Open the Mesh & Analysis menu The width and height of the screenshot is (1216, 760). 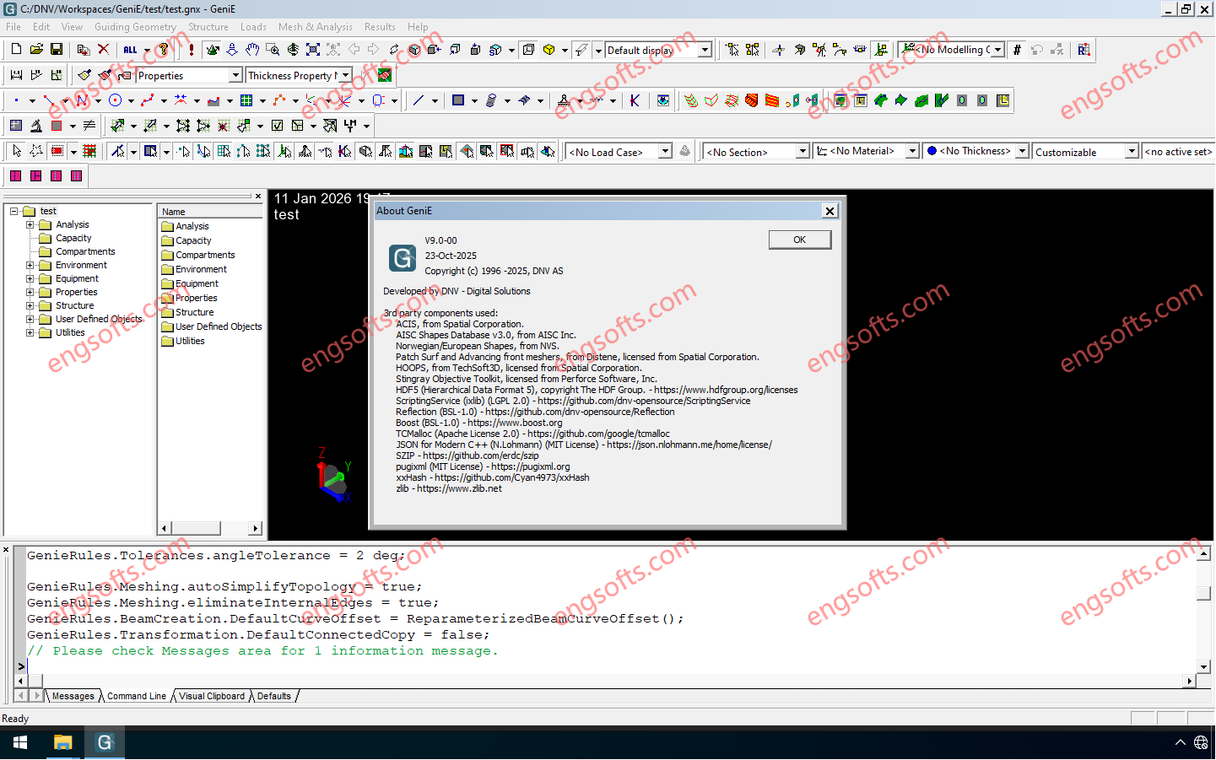point(315,26)
